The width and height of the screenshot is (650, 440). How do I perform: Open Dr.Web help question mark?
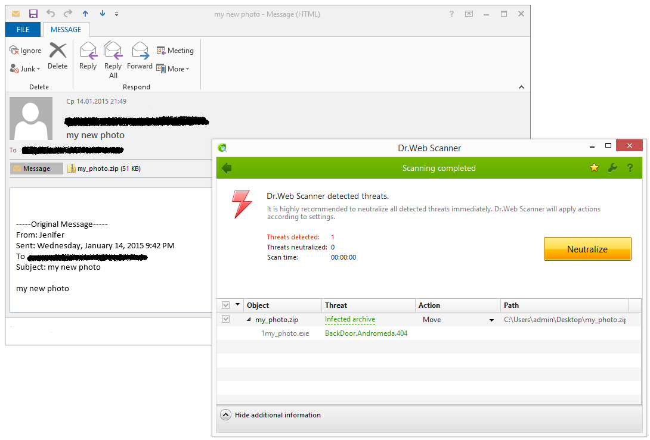point(630,168)
